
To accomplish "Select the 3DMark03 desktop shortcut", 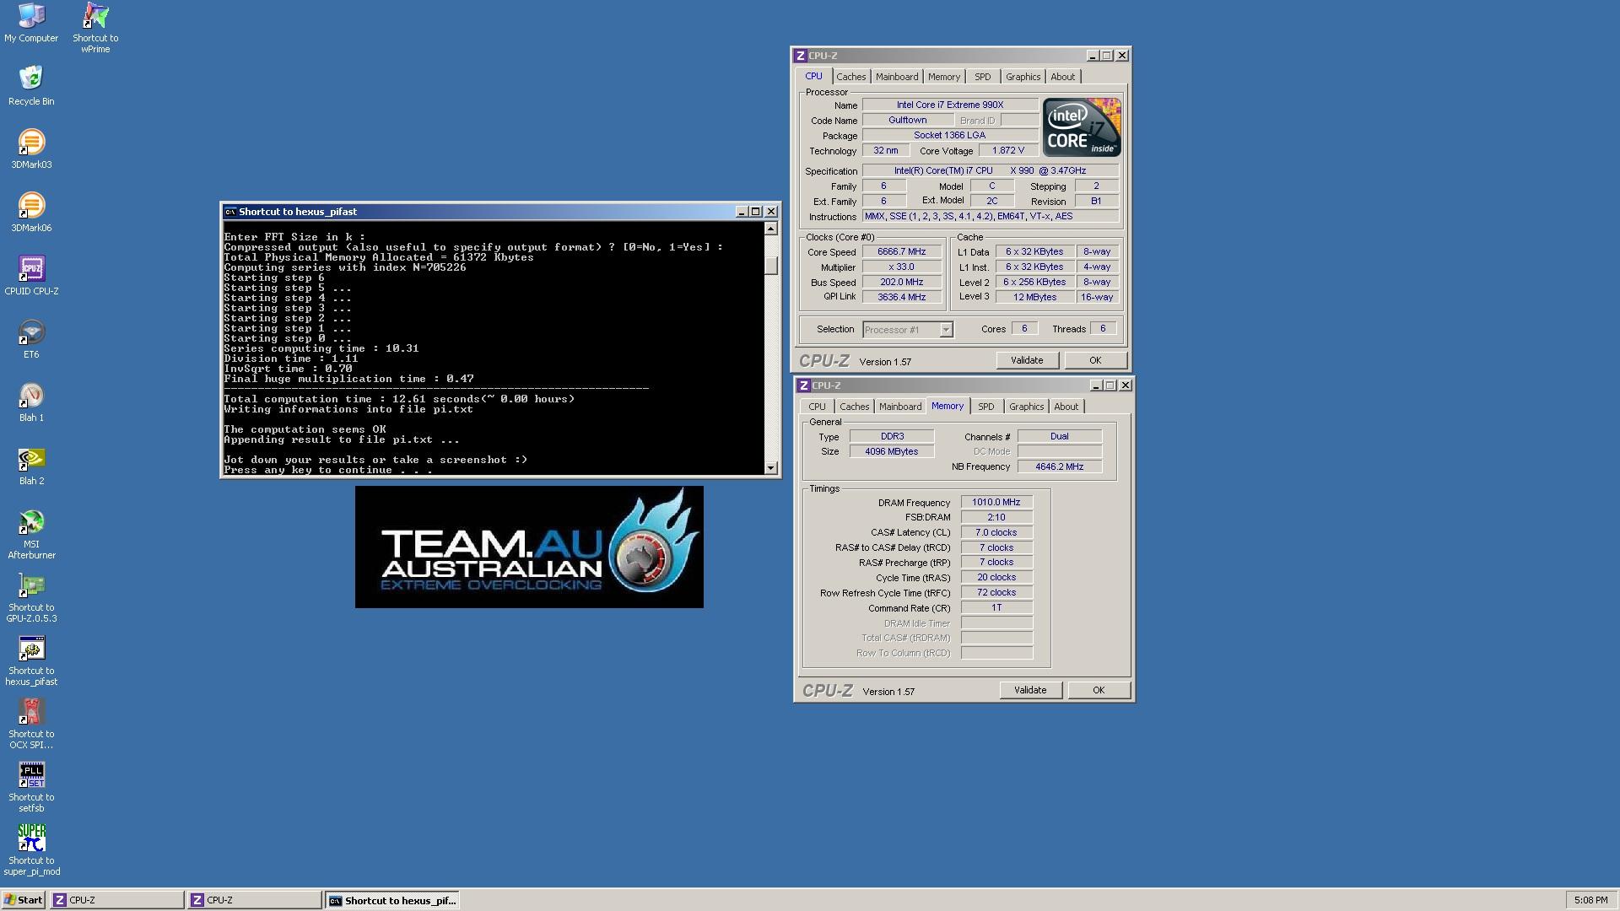I will (31, 148).
